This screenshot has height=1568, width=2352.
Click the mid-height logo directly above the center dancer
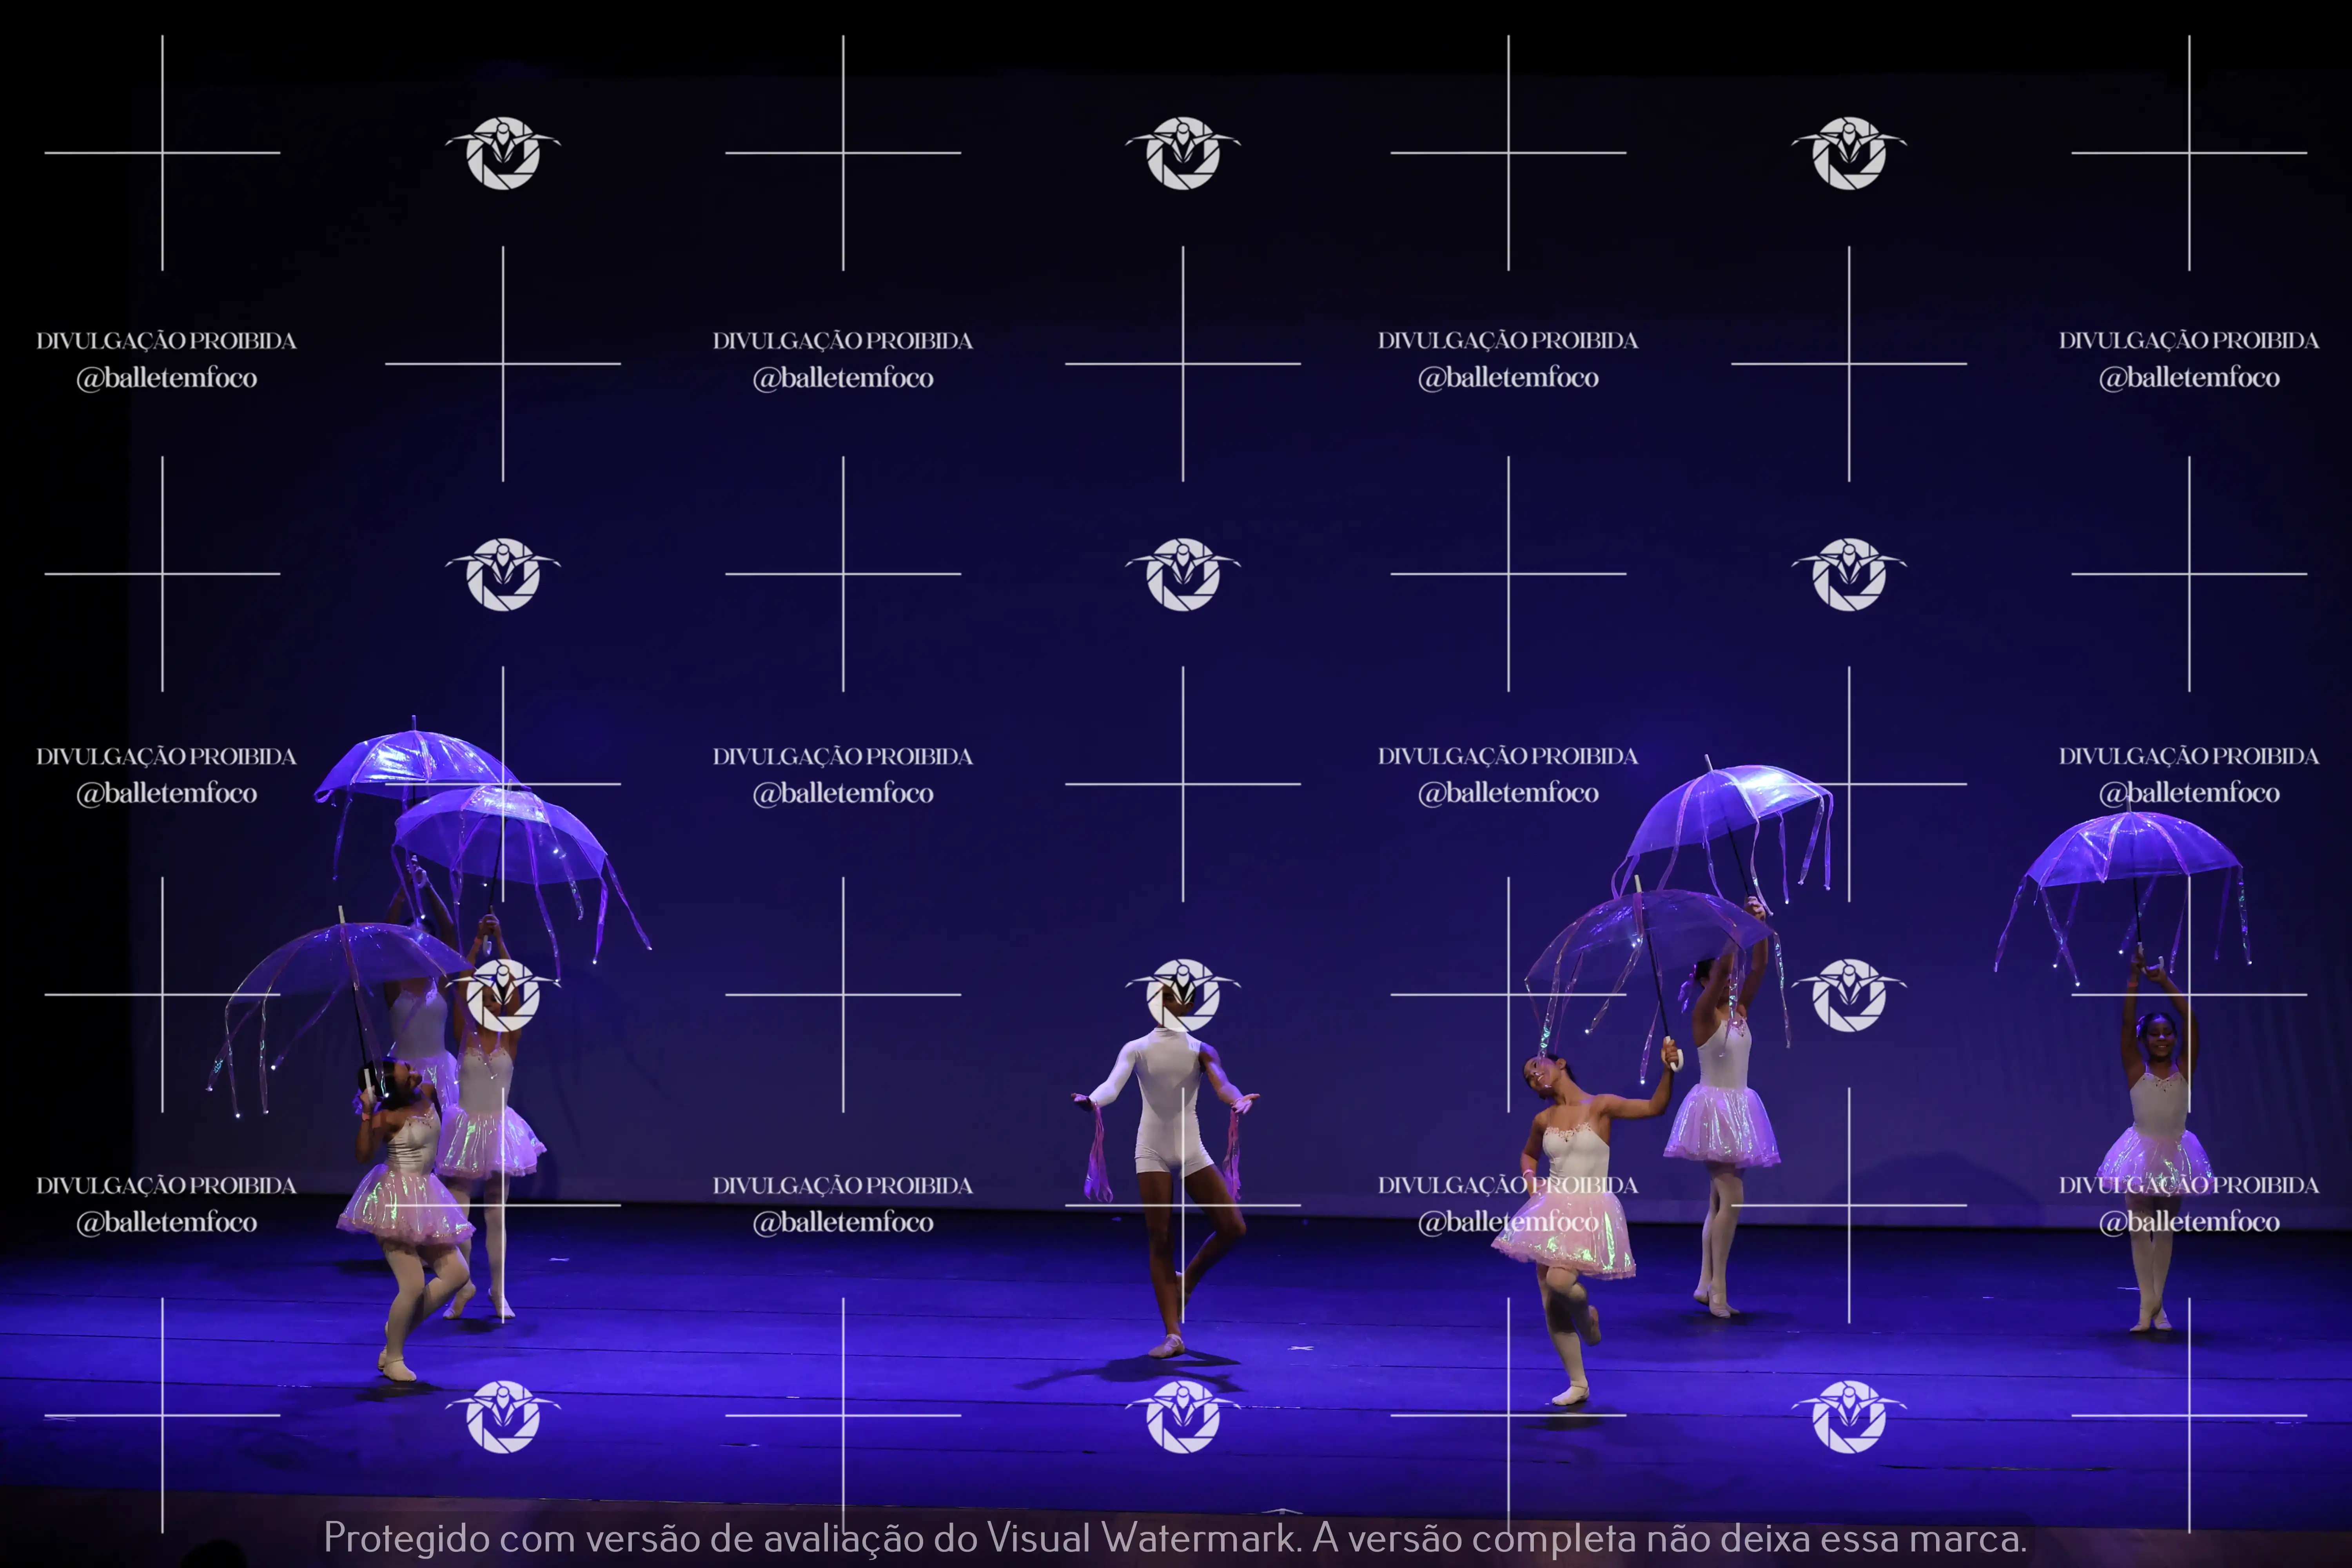[1183, 574]
